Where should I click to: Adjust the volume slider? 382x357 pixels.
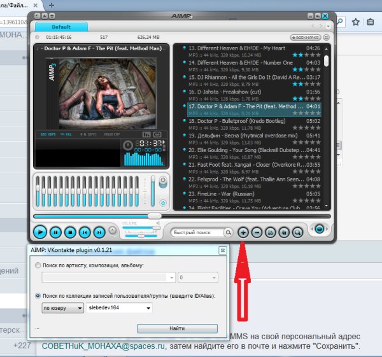pos(141,228)
